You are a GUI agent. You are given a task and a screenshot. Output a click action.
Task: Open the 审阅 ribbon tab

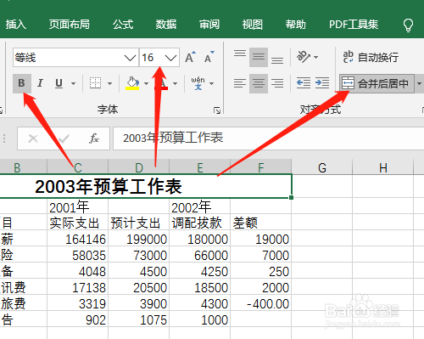tap(209, 25)
